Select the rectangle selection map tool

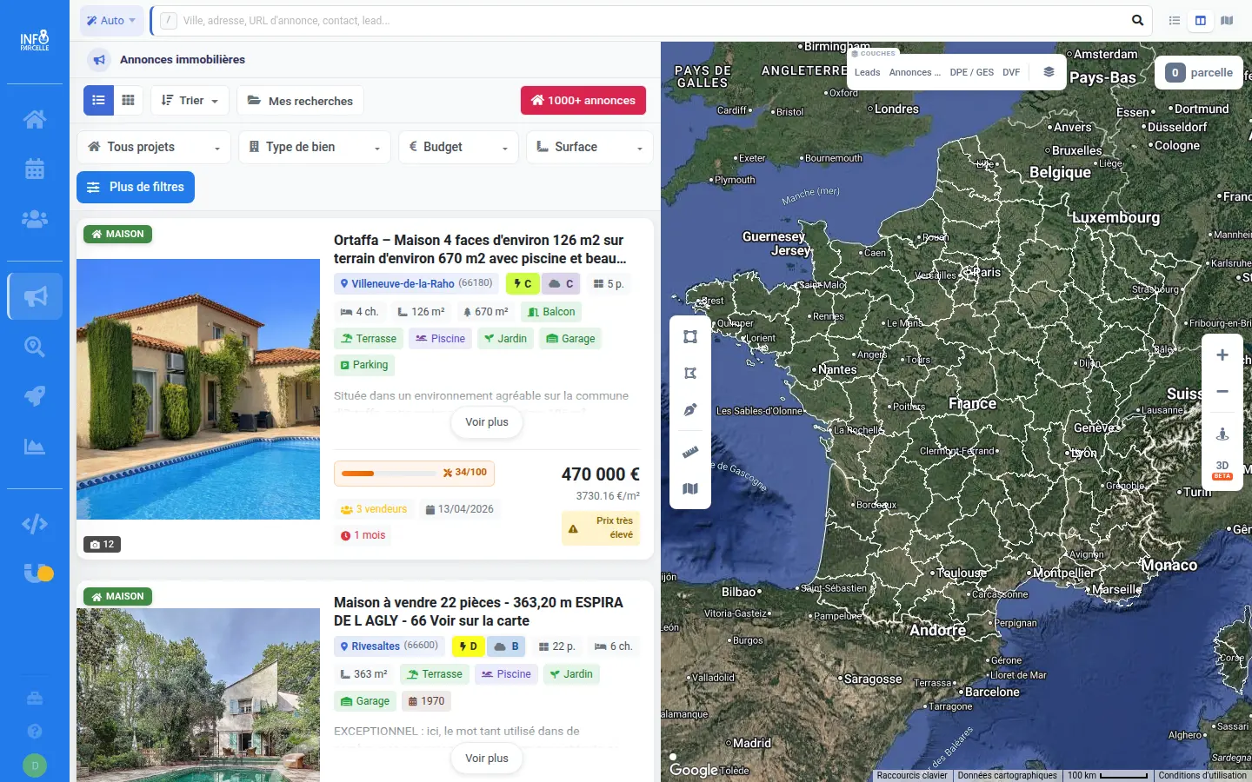coord(690,337)
